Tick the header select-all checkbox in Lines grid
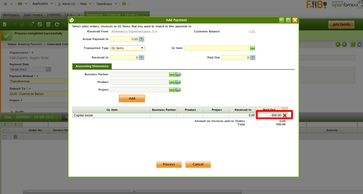363x194 pixels. [4, 130]
